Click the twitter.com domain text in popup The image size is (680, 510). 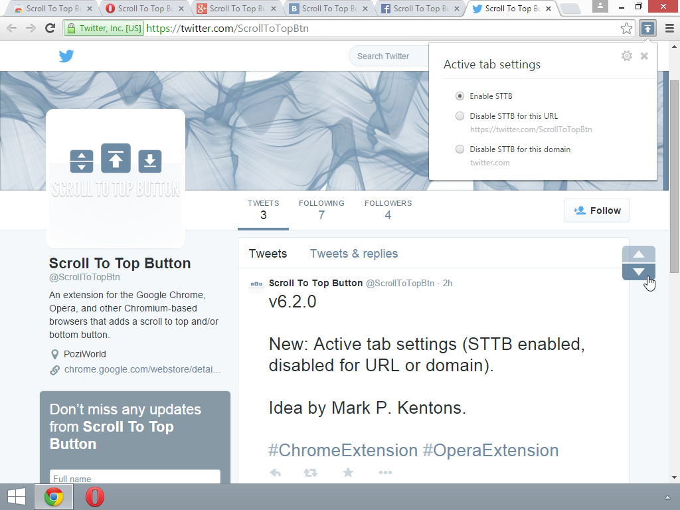pyautogui.click(x=489, y=163)
